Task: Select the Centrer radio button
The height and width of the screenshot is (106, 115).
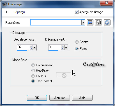Action: 77,42
